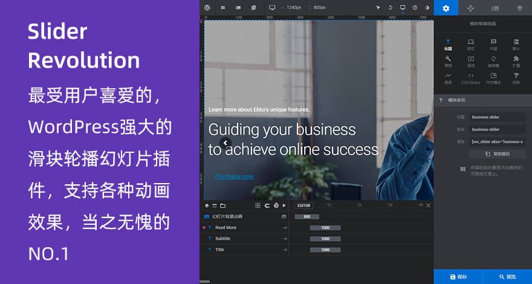This screenshot has height=284, width=532.
Task: Click the Read More layer end-marker icon
Action: pos(285,228)
